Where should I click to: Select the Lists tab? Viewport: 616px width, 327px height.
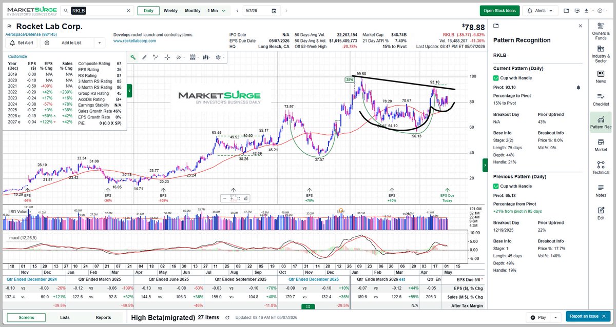pyautogui.click(x=65, y=317)
